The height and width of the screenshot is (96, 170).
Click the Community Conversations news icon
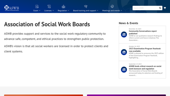(124, 34)
